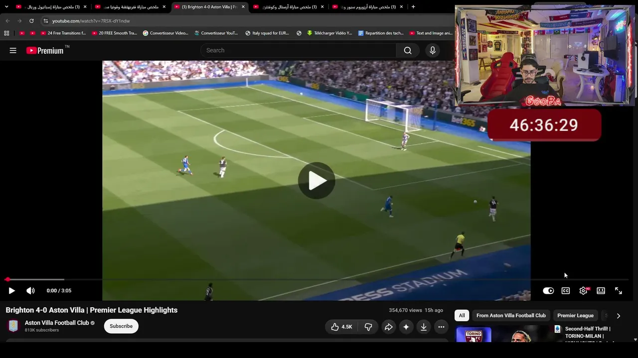Select the All filter chip
The height and width of the screenshot is (358, 638).
point(462,316)
